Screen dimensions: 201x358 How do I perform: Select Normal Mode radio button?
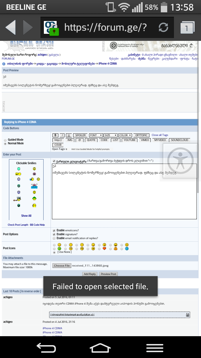(x=5, y=143)
